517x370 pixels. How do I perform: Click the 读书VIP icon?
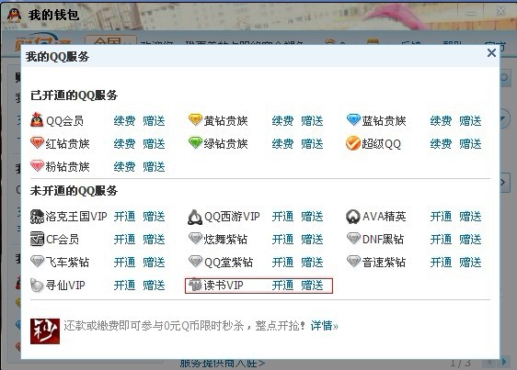pyautogui.click(x=195, y=285)
